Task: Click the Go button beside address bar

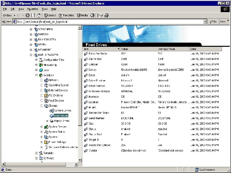Action: coord(213,21)
